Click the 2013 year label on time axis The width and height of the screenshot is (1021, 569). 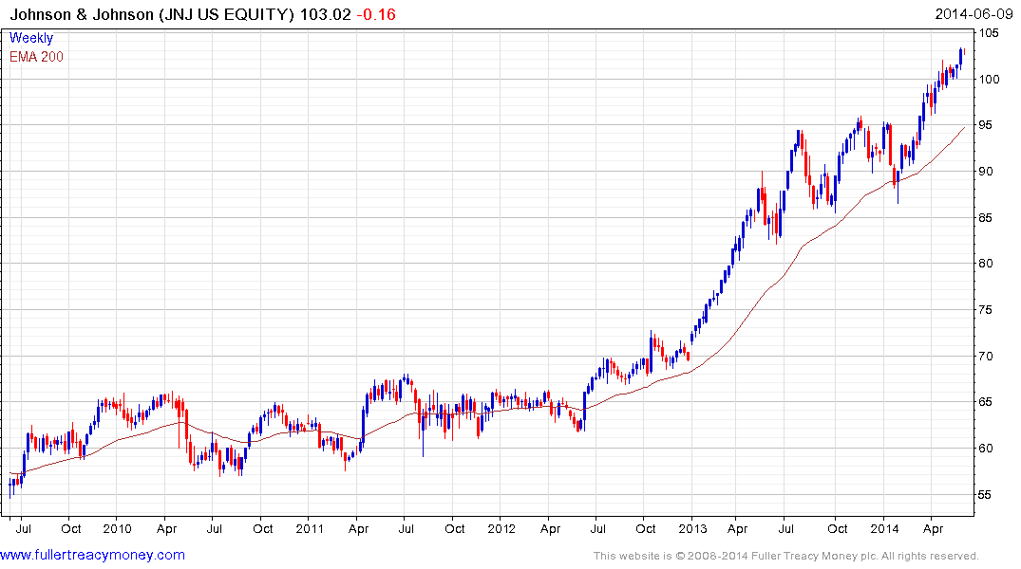(692, 528)
